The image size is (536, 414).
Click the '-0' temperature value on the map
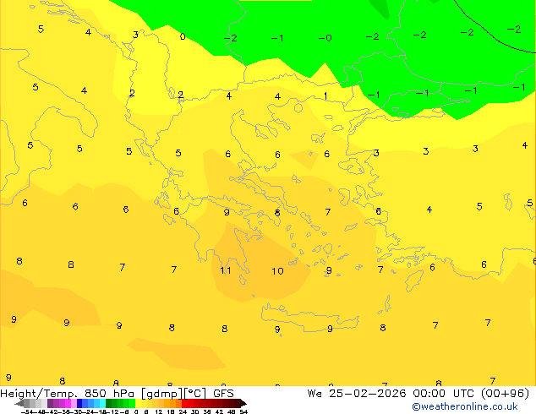tap(325, 38)
